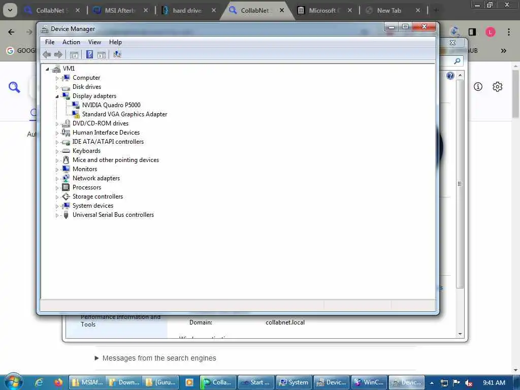
Task: Click the Back arrow in Device Manager toolbar
Action: tap(47, 54)
